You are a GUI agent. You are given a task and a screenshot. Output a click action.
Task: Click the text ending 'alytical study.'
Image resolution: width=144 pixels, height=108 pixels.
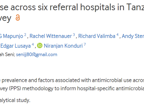15,100
